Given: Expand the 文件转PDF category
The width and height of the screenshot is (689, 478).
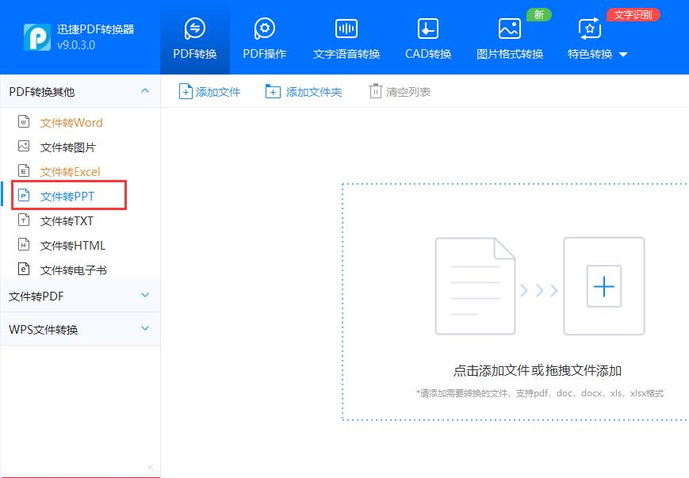Looking at the screenshot, I should point(79,296).
